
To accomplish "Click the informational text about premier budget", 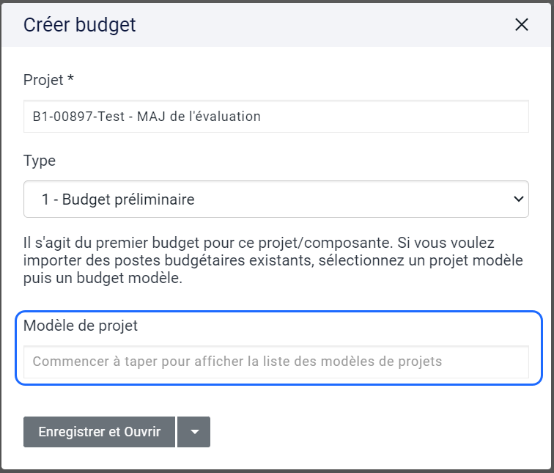I will coord(273,260).
